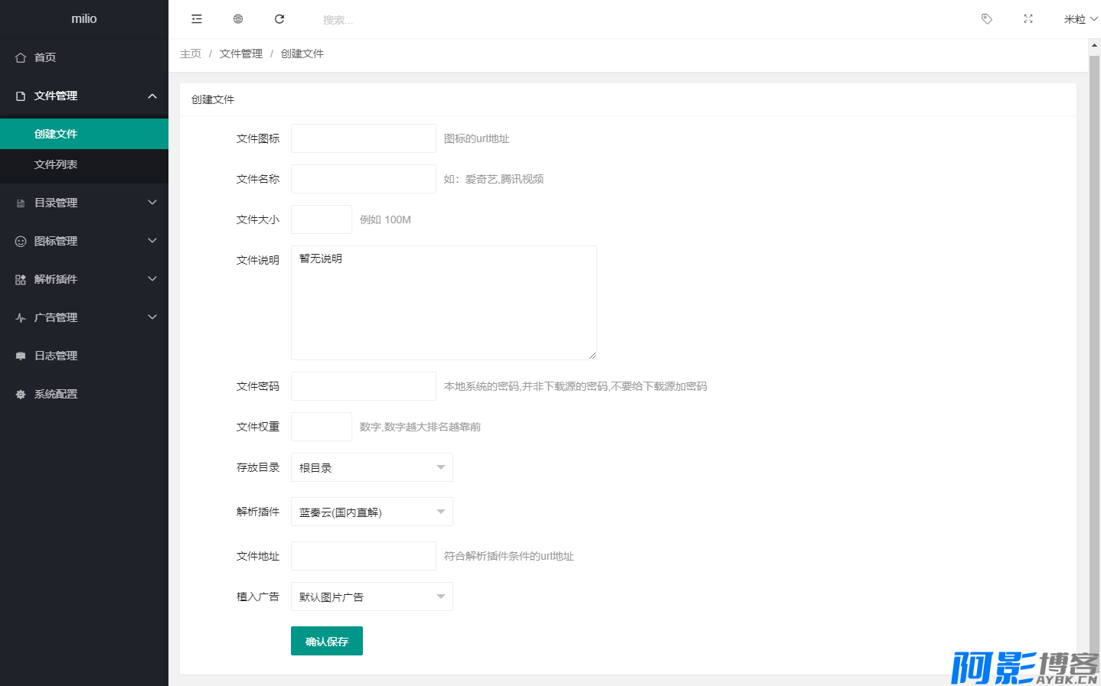This screenshot has height=686, width=1101.
Task: Expand the 图标管理 menu chevron
Action: point(152,241)
